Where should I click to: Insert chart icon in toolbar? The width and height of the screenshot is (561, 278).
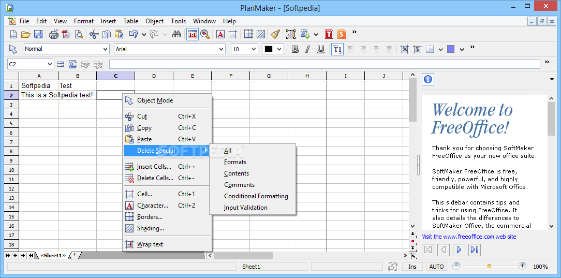(291, 34)
